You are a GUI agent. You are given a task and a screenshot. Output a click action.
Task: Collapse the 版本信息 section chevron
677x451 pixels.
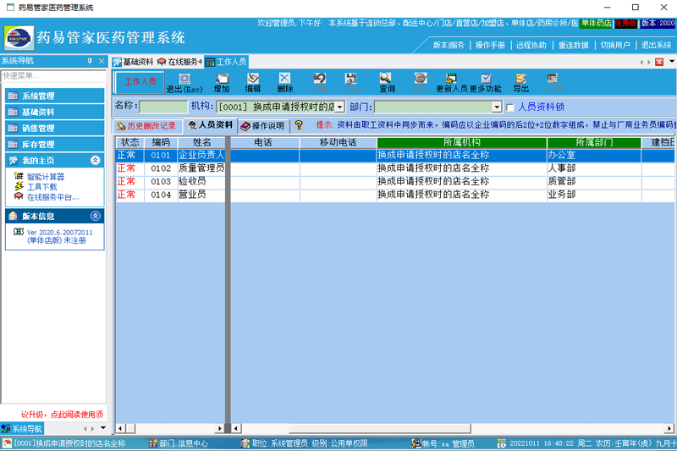click(x=96, y=216)
